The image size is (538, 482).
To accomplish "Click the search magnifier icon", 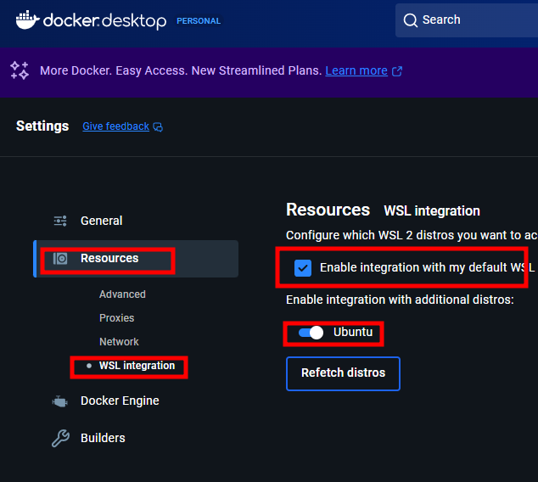I will 411,20.
